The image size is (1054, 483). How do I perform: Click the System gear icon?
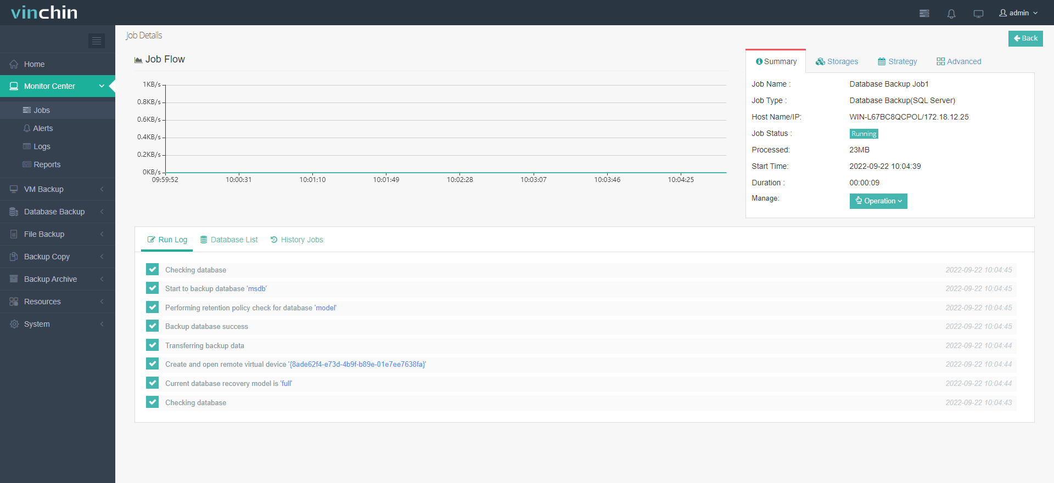14,324
